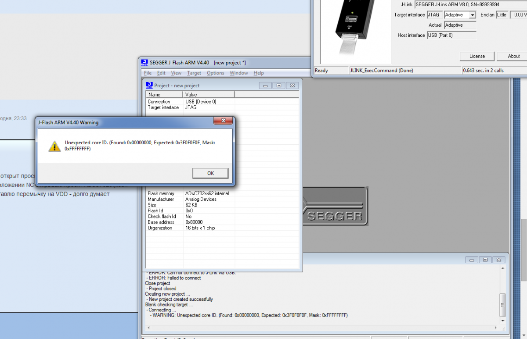Click the License button in J-Link window
This screenshot has width=527, height=339.
(477, 56)
